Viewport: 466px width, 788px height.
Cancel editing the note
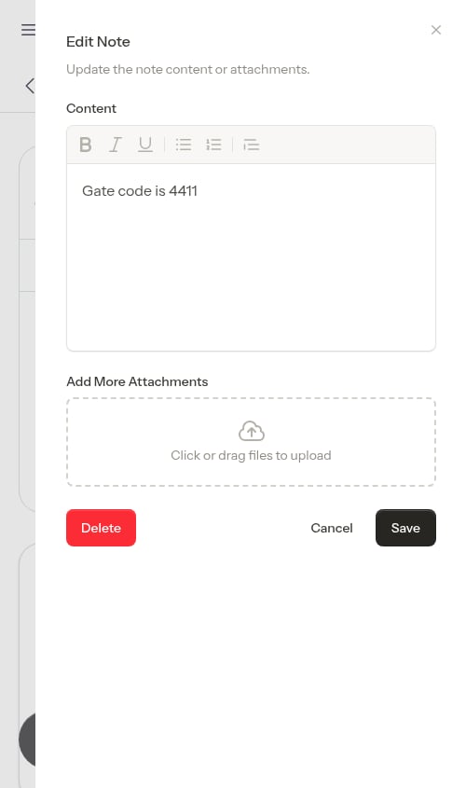(x=332, y=528)
